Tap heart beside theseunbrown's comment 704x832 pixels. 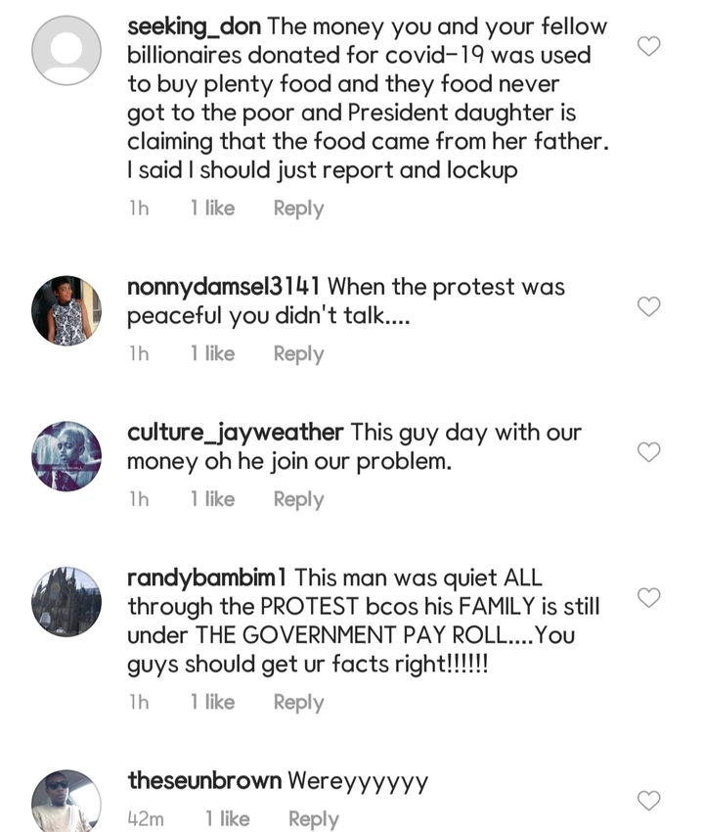pyautogui.click(x=648, y=801)
